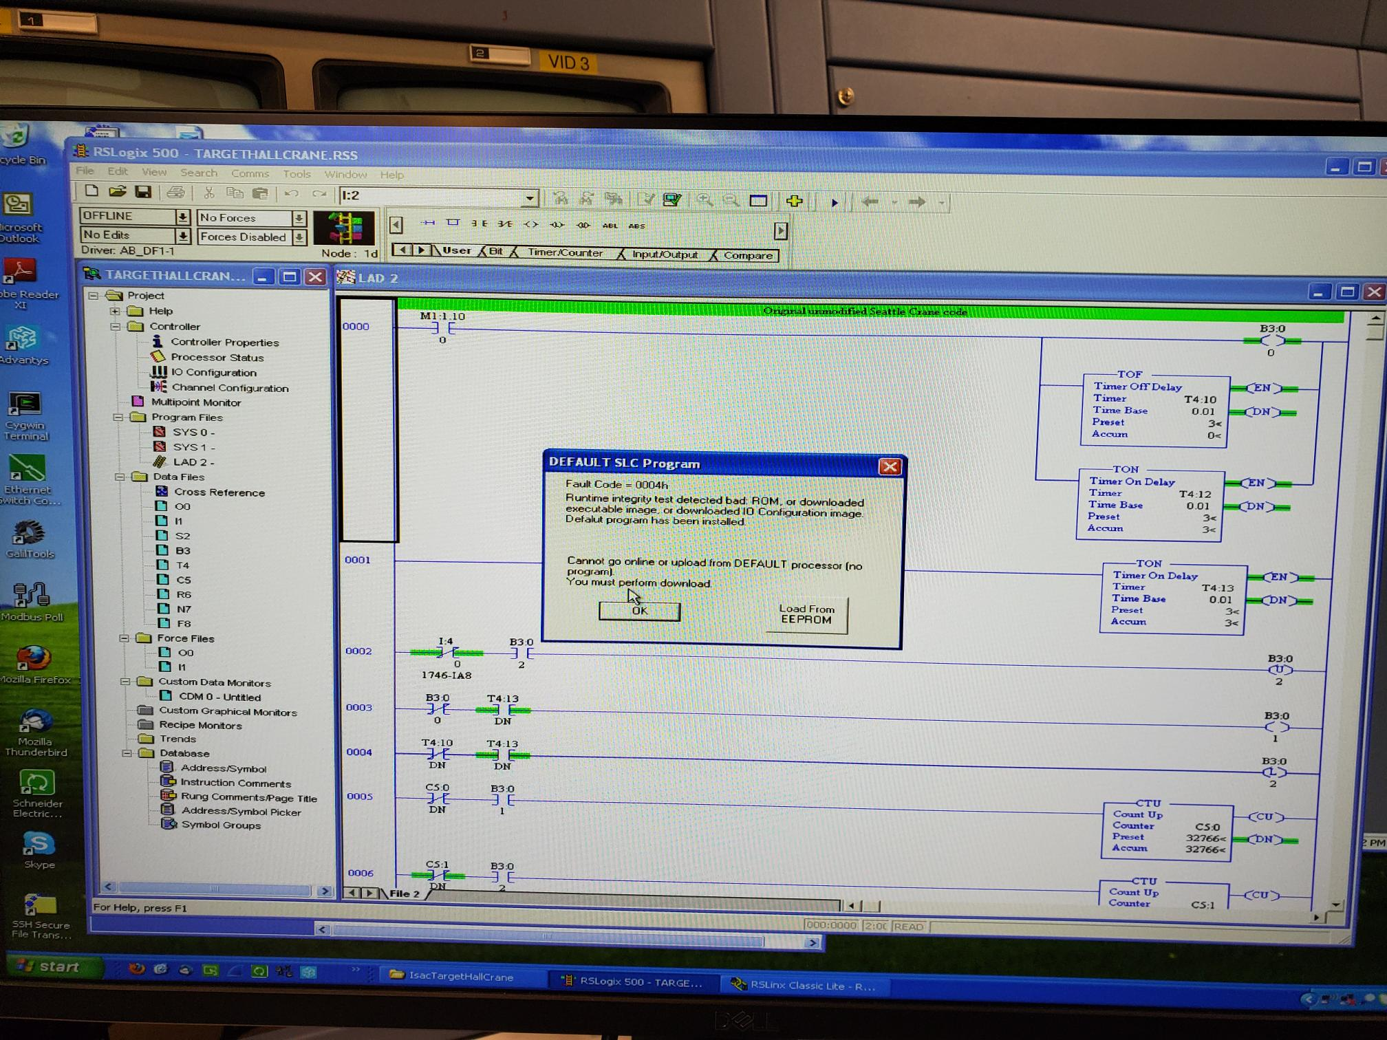This screenshot has width=1387, height=1040.
Task: Click the New file toolbar icon
Action: point(92,192)
